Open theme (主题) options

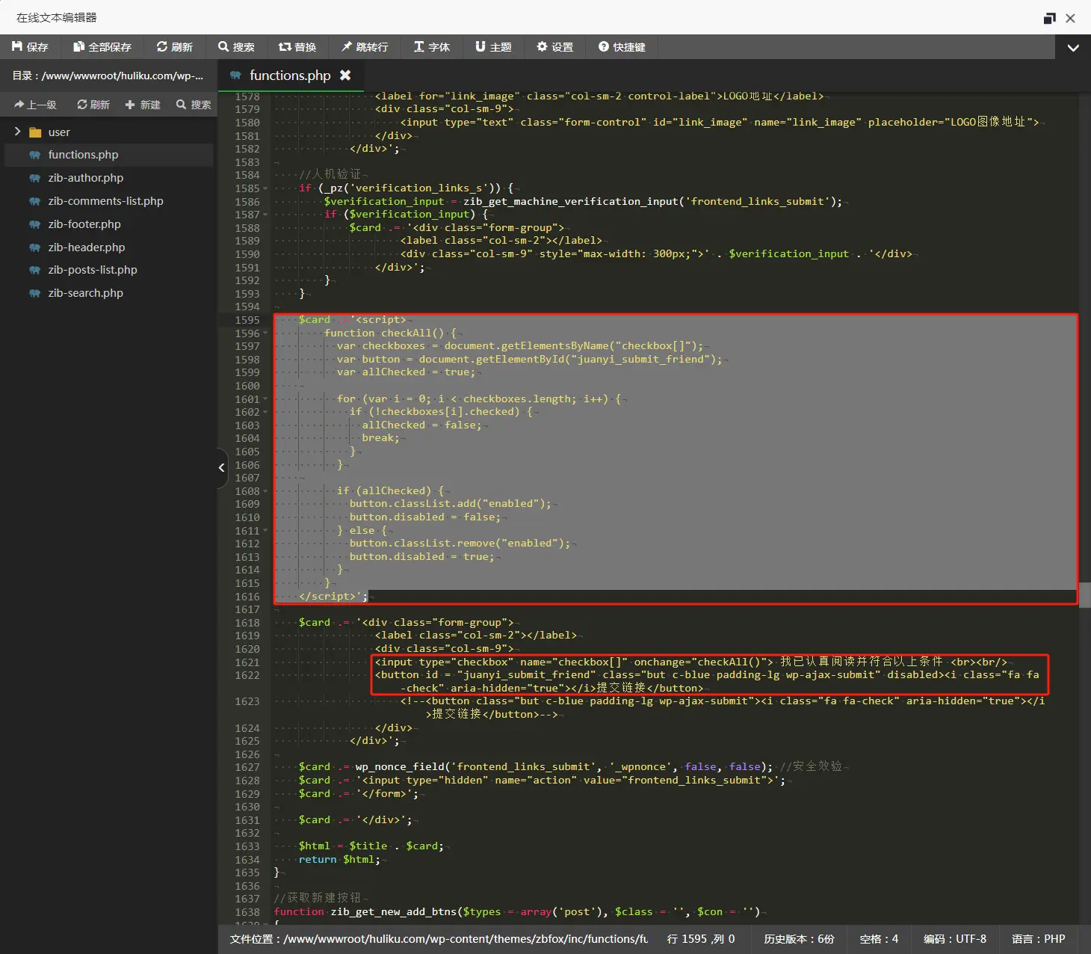tap(493, 47)
